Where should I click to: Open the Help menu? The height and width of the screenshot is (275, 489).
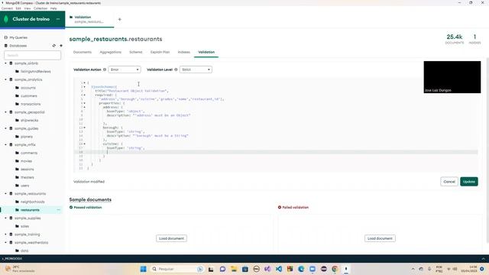pyautogui.click(x=53, y=8)
